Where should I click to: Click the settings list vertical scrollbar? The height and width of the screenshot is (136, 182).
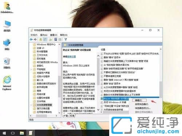[x=161, y=73]
